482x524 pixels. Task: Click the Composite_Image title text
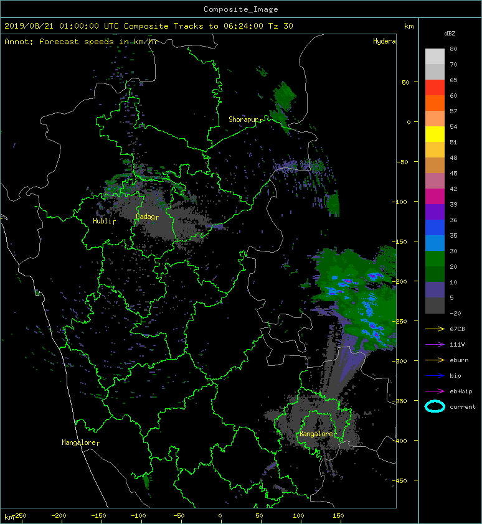click(241, 9)
